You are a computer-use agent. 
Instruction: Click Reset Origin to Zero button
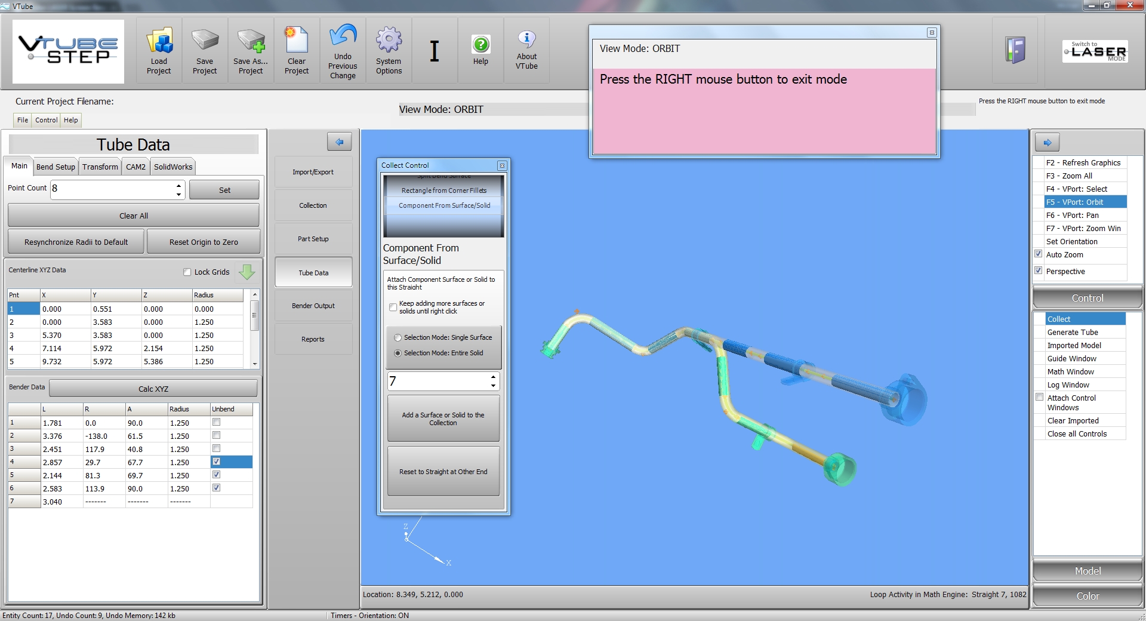204,242
